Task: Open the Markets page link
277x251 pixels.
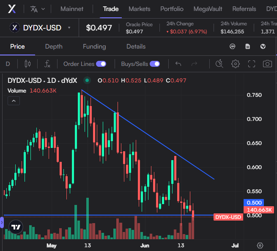Action: point(139,9)
